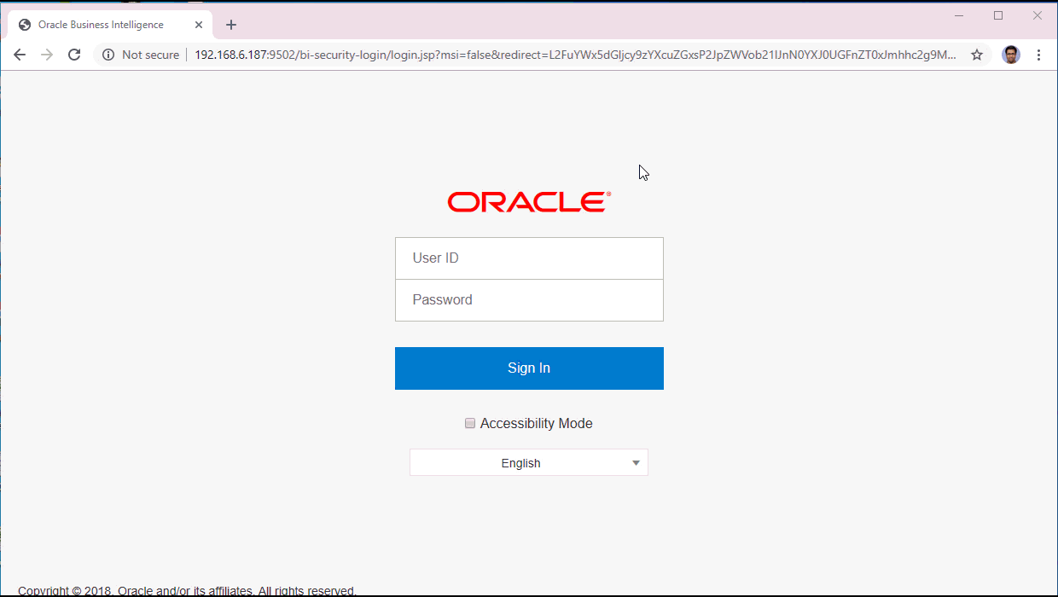Bookmark this page with the star icon
The width and height of the screenshot is (1058, 597).
click(977, 55)
